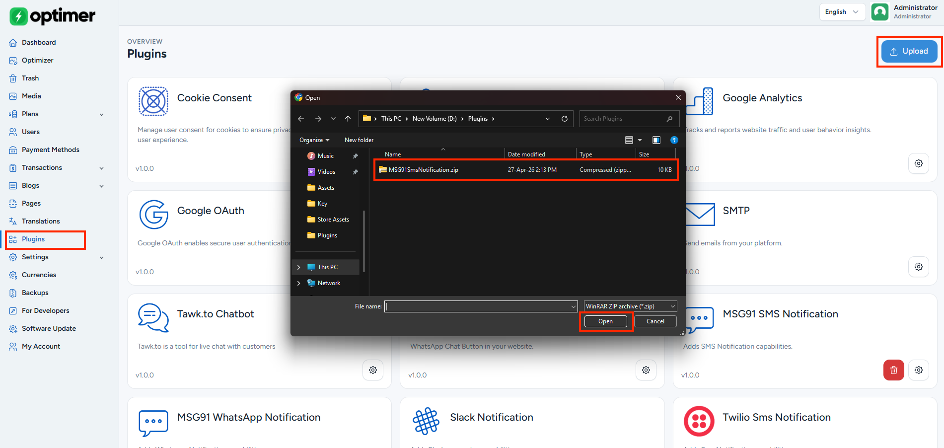Open Google Analytics plugin settings gear

point(919,163)
